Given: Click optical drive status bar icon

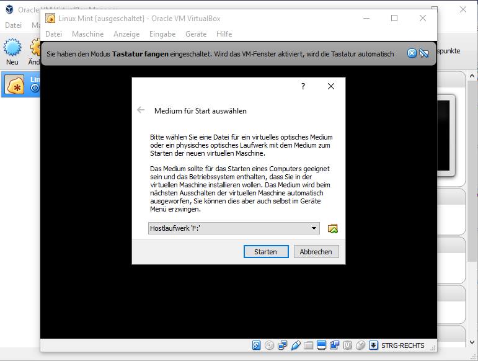Looking at the screenshot, I should (x=269, y=345).
